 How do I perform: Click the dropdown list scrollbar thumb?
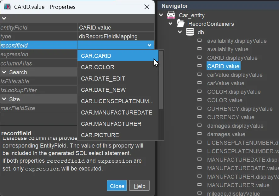pos(161,80)
